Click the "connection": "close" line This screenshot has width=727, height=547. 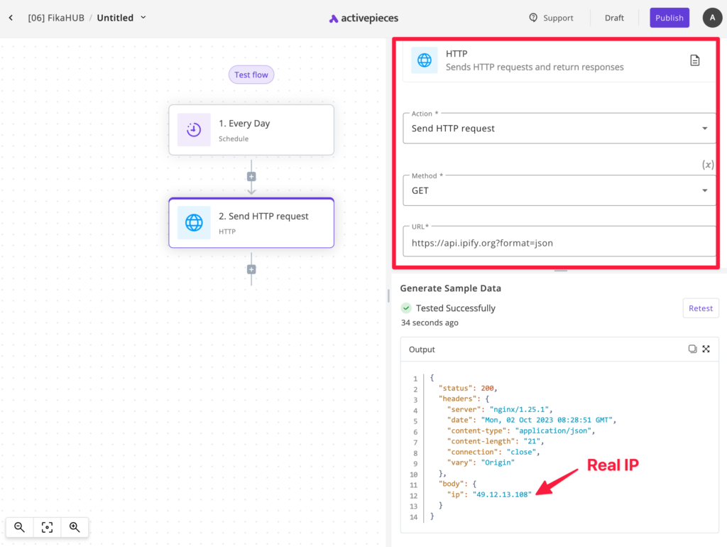[x=493, y=453]
